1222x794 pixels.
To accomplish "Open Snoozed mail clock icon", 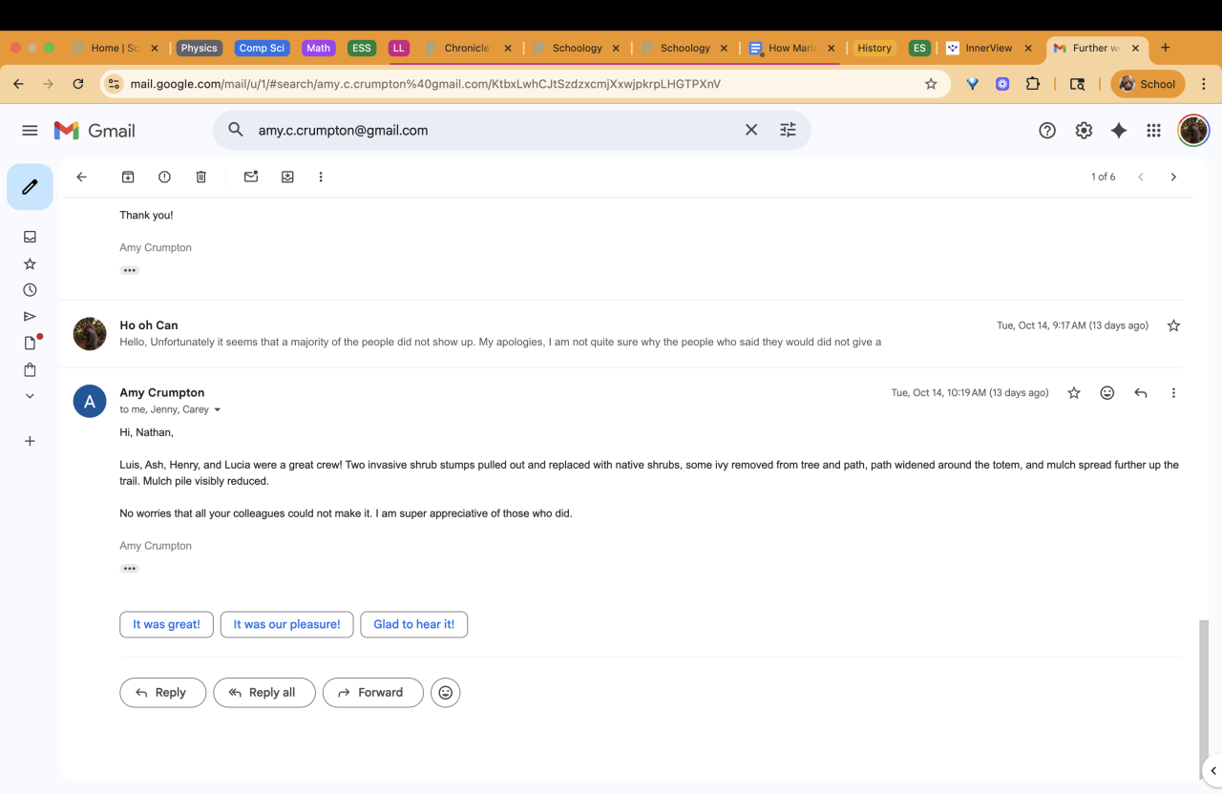I will tap(30, 290).
